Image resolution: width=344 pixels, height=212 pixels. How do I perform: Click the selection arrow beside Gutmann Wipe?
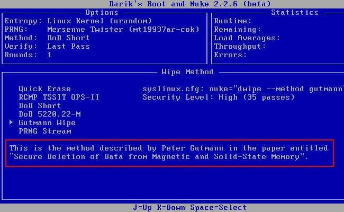pos(11,122)
